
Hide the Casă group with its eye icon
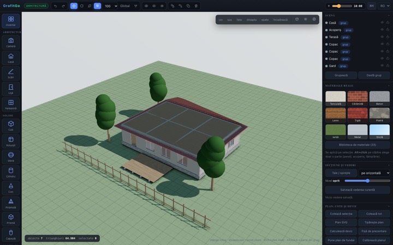(x=382, y=22)
